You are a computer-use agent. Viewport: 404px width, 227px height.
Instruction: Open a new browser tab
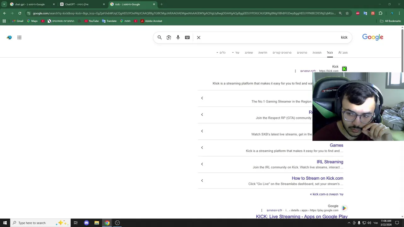tap(161, 4)
